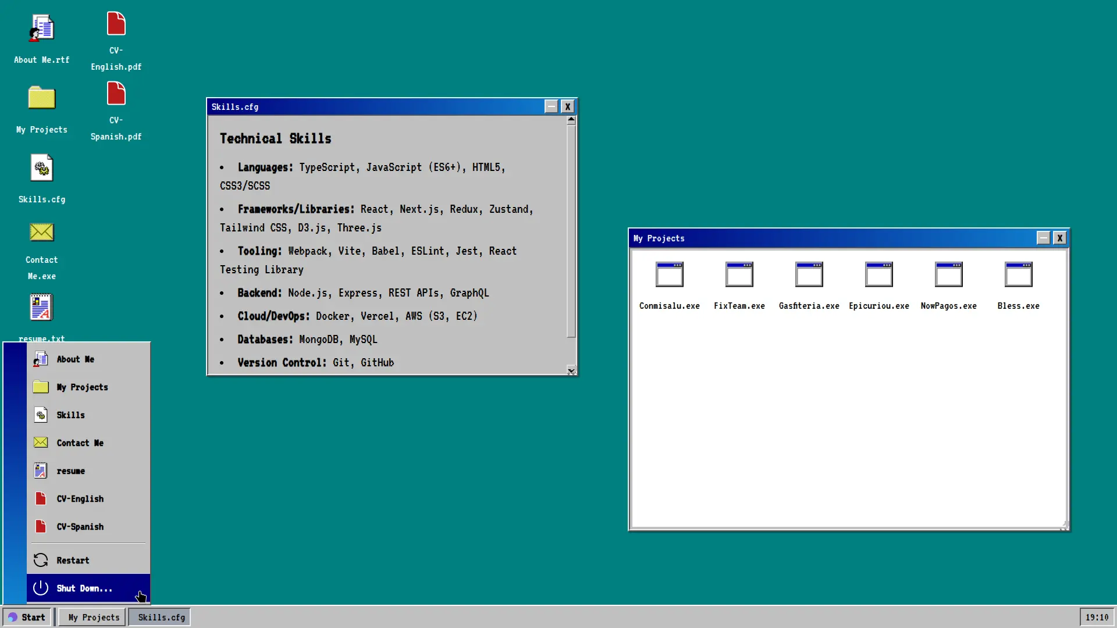Switch to My Projects taskbar button
The height and width of the screenshot is (628, 1117).
pyautogui.click(x=93, y=618)
